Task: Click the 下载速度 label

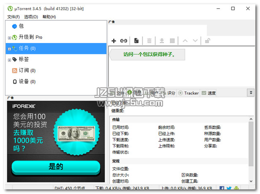Action: [120, 140]
